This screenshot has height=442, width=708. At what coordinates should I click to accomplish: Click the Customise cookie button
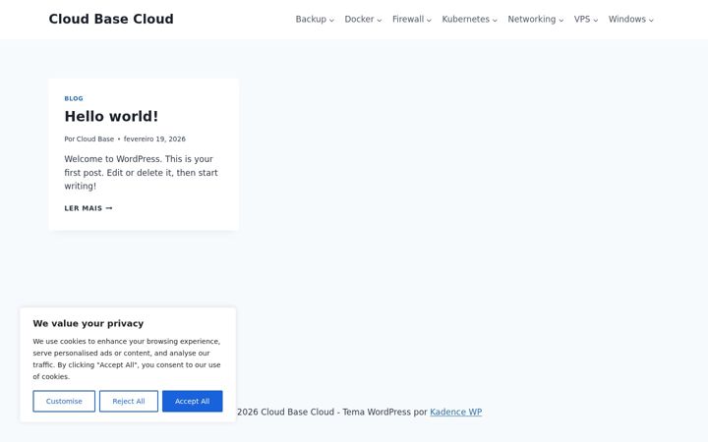(64, 401)
